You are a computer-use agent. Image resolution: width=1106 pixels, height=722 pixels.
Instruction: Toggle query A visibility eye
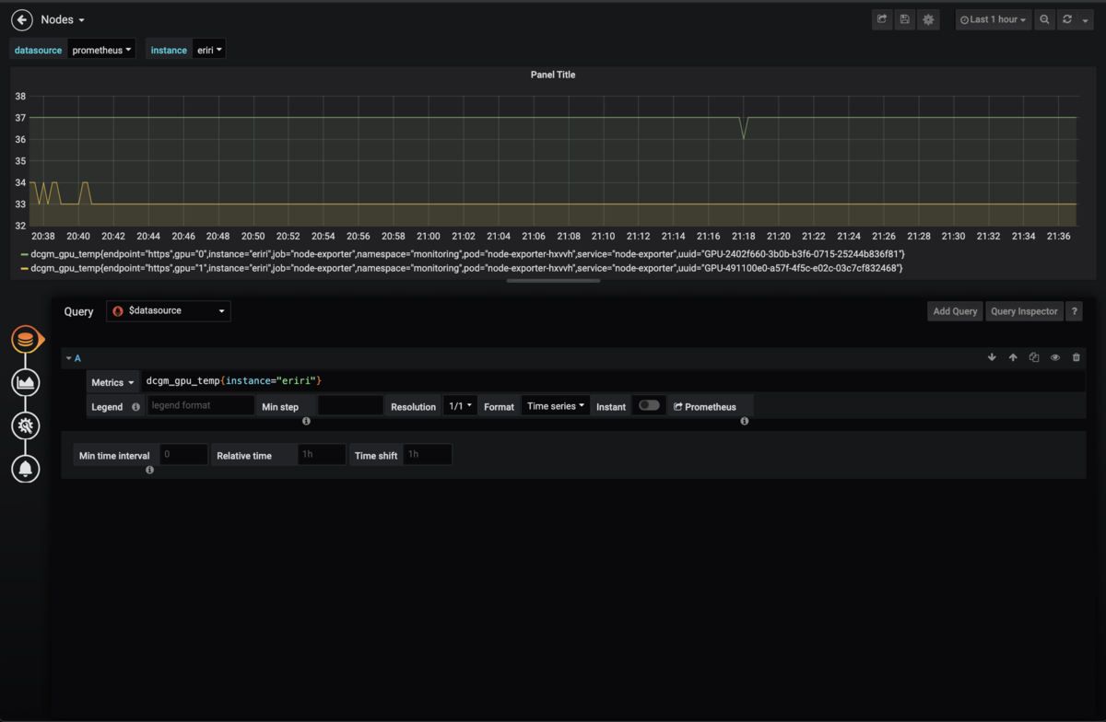1055,357
